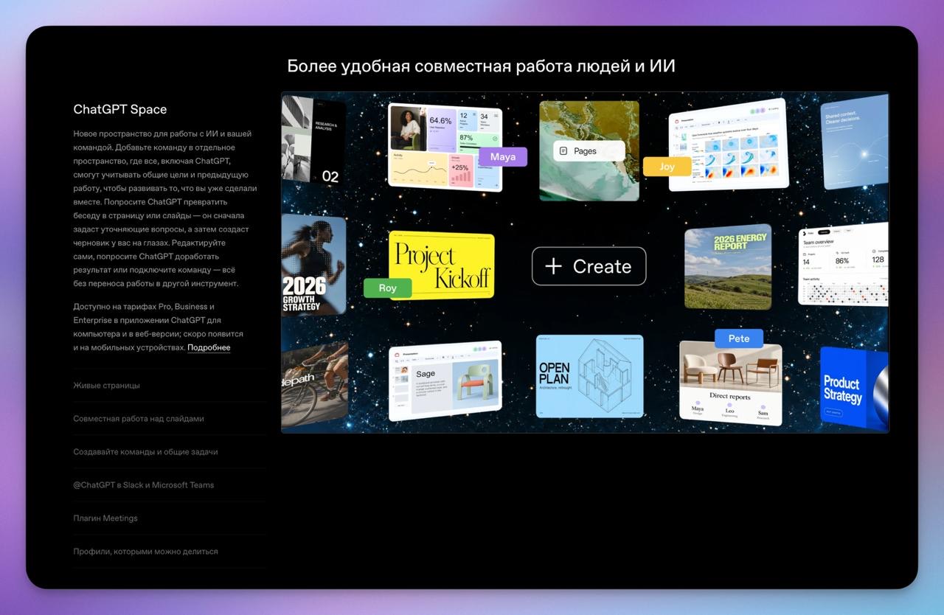Viewport: 944px width, 615px height.
Task: Click the ChatGPT Space heading
Action: pyautogui.click(x=120, y=109)
